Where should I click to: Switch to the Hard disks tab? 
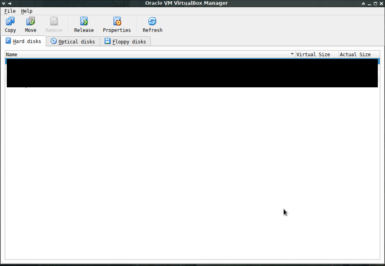(x=23, y=41)
